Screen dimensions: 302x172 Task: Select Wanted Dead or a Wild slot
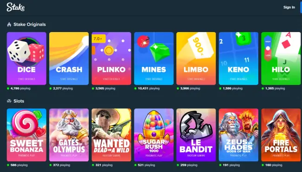point(112,135)
